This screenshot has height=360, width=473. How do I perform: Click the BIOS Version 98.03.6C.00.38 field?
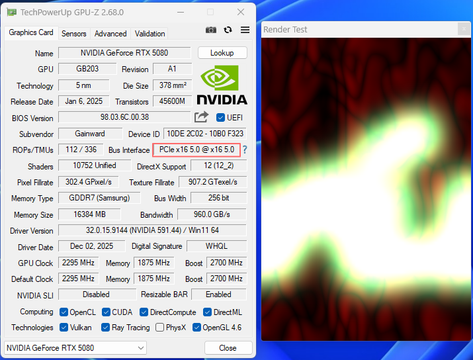point(124,117)
